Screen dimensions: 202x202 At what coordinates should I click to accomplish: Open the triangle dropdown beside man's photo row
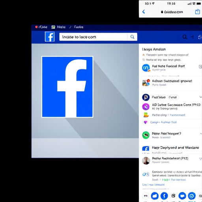(200, 159)
